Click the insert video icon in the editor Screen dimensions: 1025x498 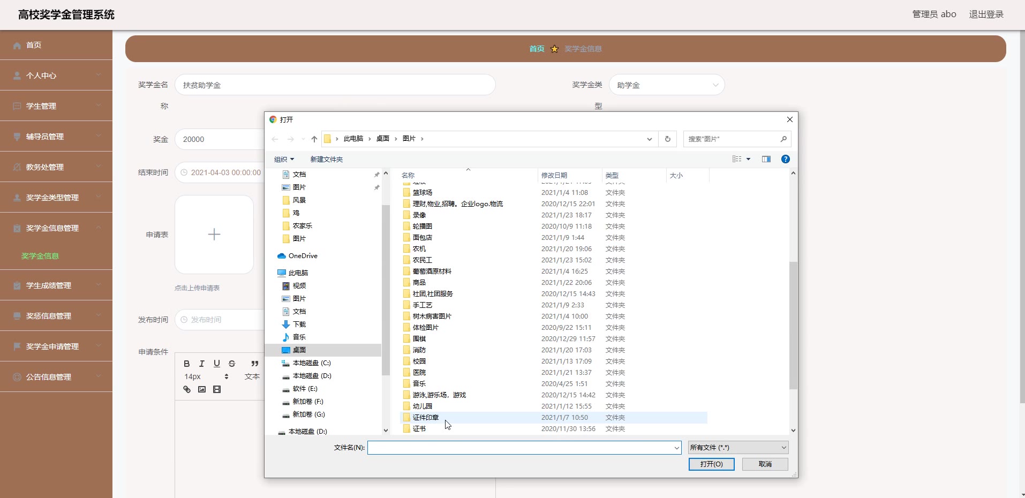217,389
